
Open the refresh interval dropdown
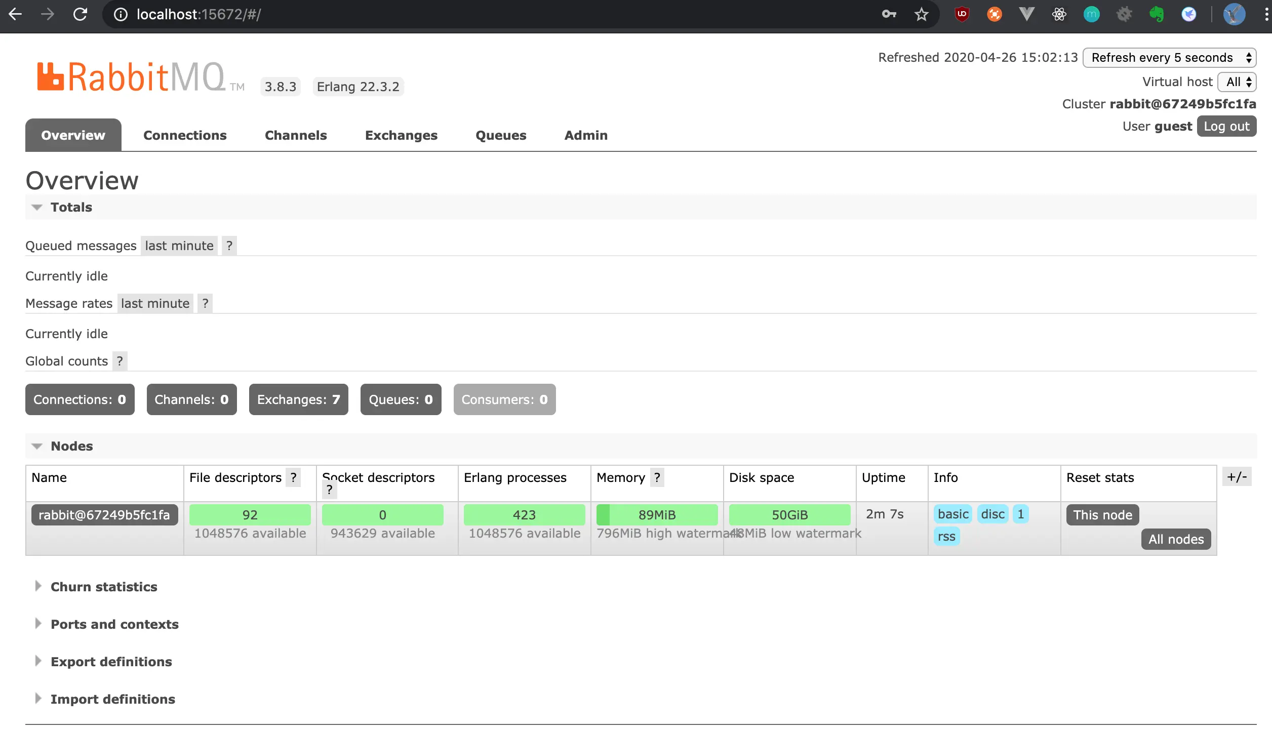coord(1169,58)
